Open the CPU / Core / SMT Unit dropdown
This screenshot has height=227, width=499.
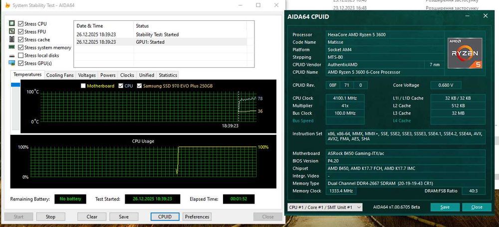pyautogui.click(x=325, y=207)
